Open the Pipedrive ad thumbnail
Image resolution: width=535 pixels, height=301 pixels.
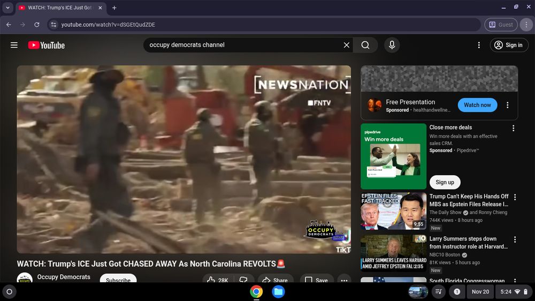pyautogui.click(x=393, y=156)
